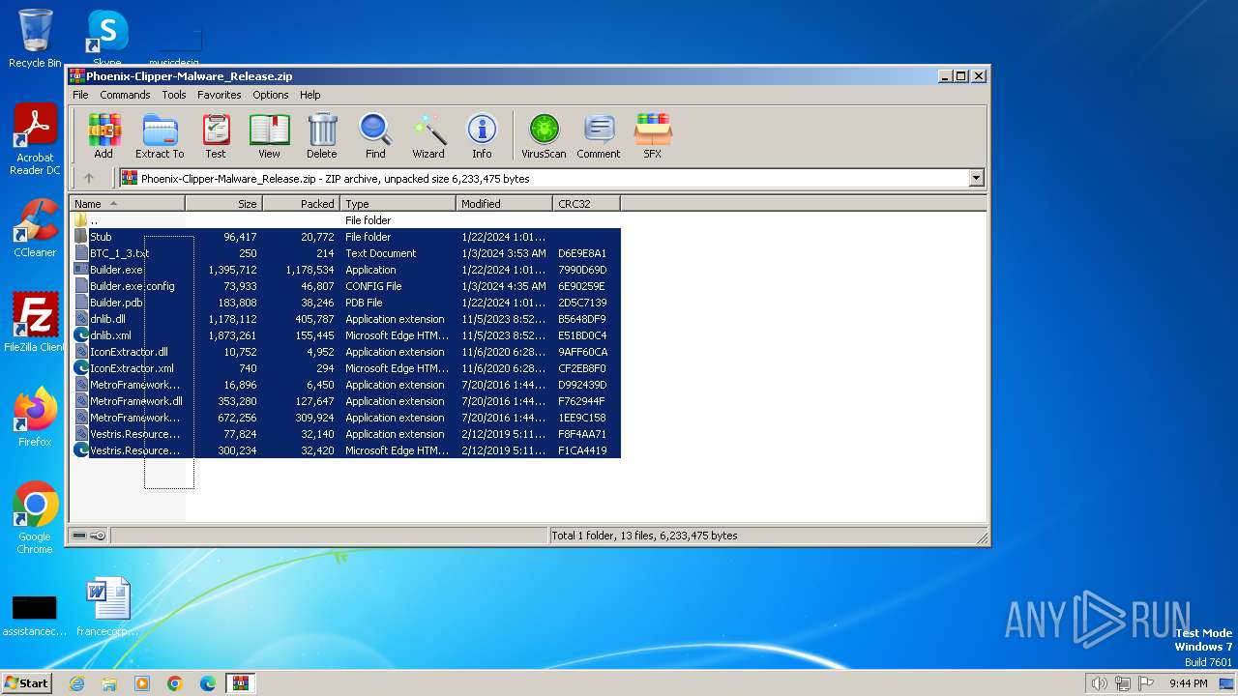Click the status bar drive/key icon

89,536
